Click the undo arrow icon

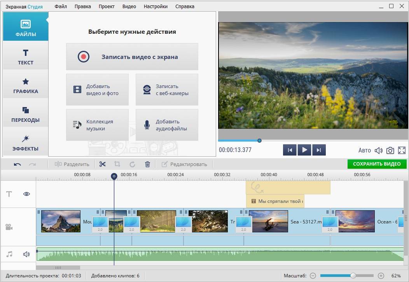pos(17,164)
